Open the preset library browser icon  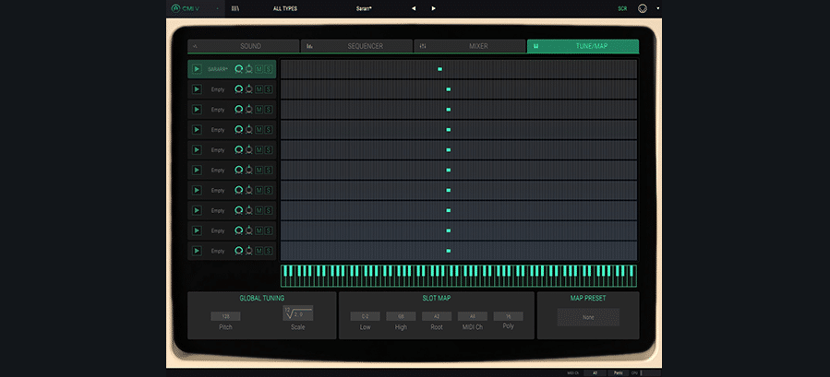235,8
